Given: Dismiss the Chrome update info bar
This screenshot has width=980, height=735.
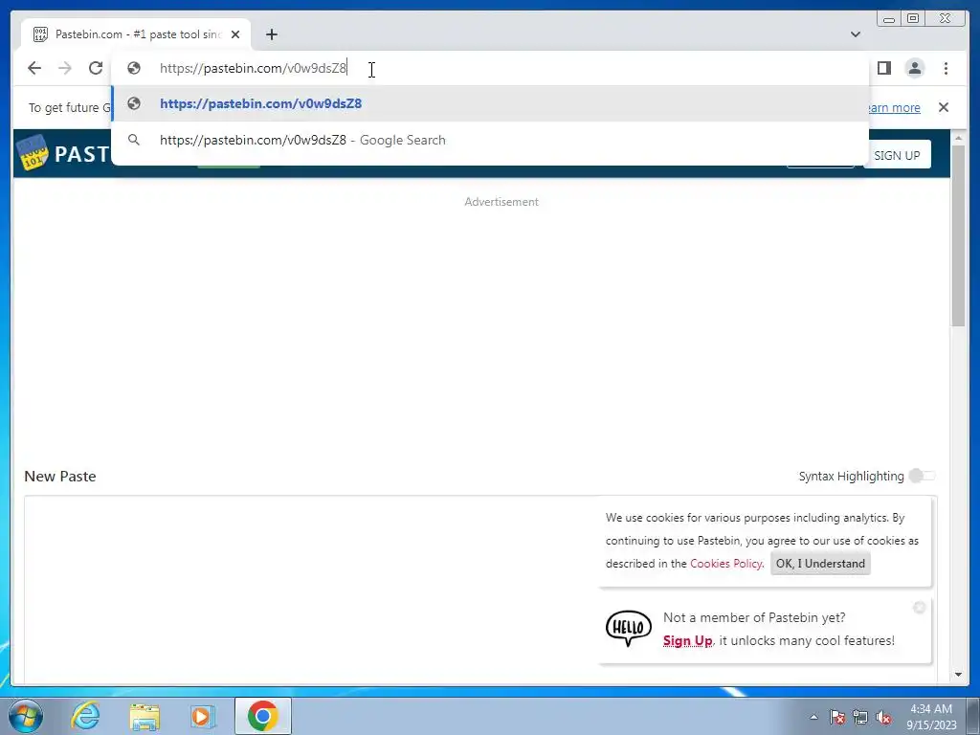Looking at the screenshot, I should point(943,107).
